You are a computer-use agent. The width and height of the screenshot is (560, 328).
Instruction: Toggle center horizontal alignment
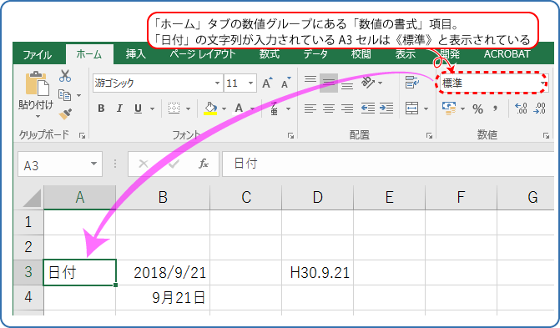tap(329, 108)
